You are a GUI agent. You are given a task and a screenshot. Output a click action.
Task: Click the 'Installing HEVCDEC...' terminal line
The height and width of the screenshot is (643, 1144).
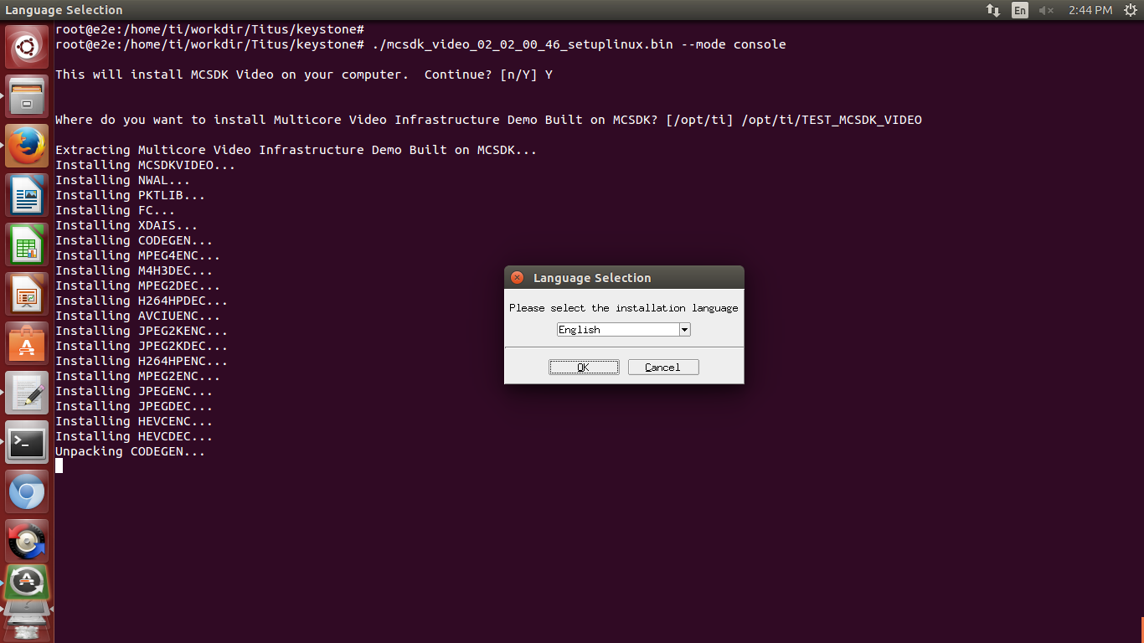134,436
